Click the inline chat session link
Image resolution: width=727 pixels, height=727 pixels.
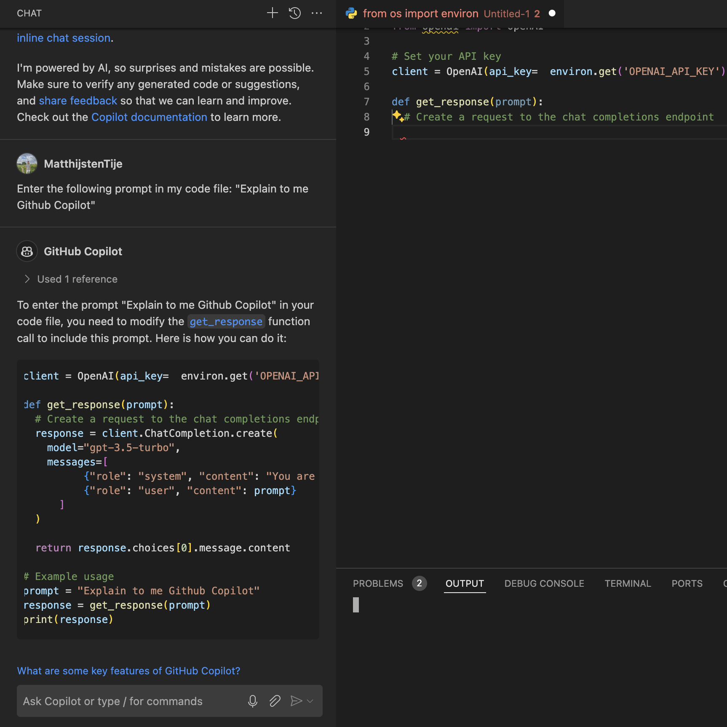pos(63,37)
